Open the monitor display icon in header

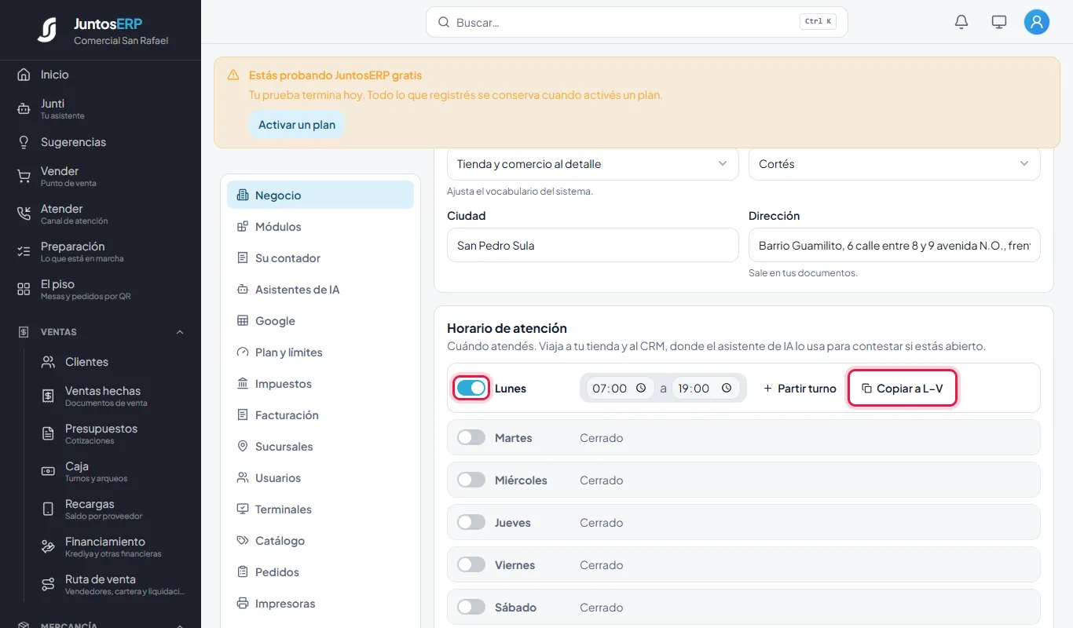click(999, 22)
